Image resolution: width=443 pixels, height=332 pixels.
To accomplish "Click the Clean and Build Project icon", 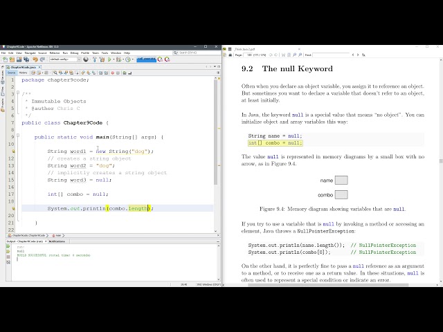I will point(102,59).
